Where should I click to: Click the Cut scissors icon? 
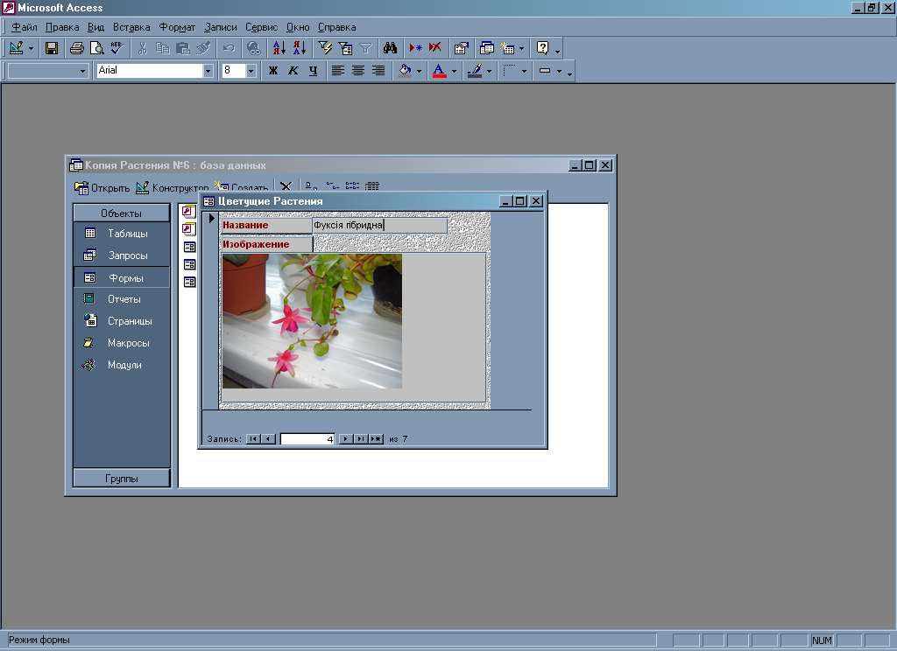pos(143,49)
